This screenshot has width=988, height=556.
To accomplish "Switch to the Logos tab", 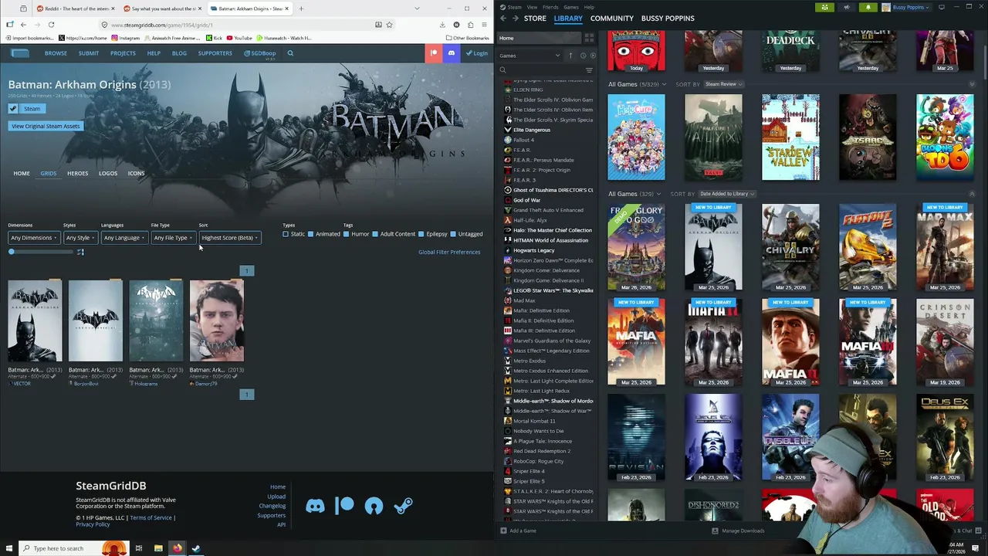I will pyautogui.click(x=108, y=174).
